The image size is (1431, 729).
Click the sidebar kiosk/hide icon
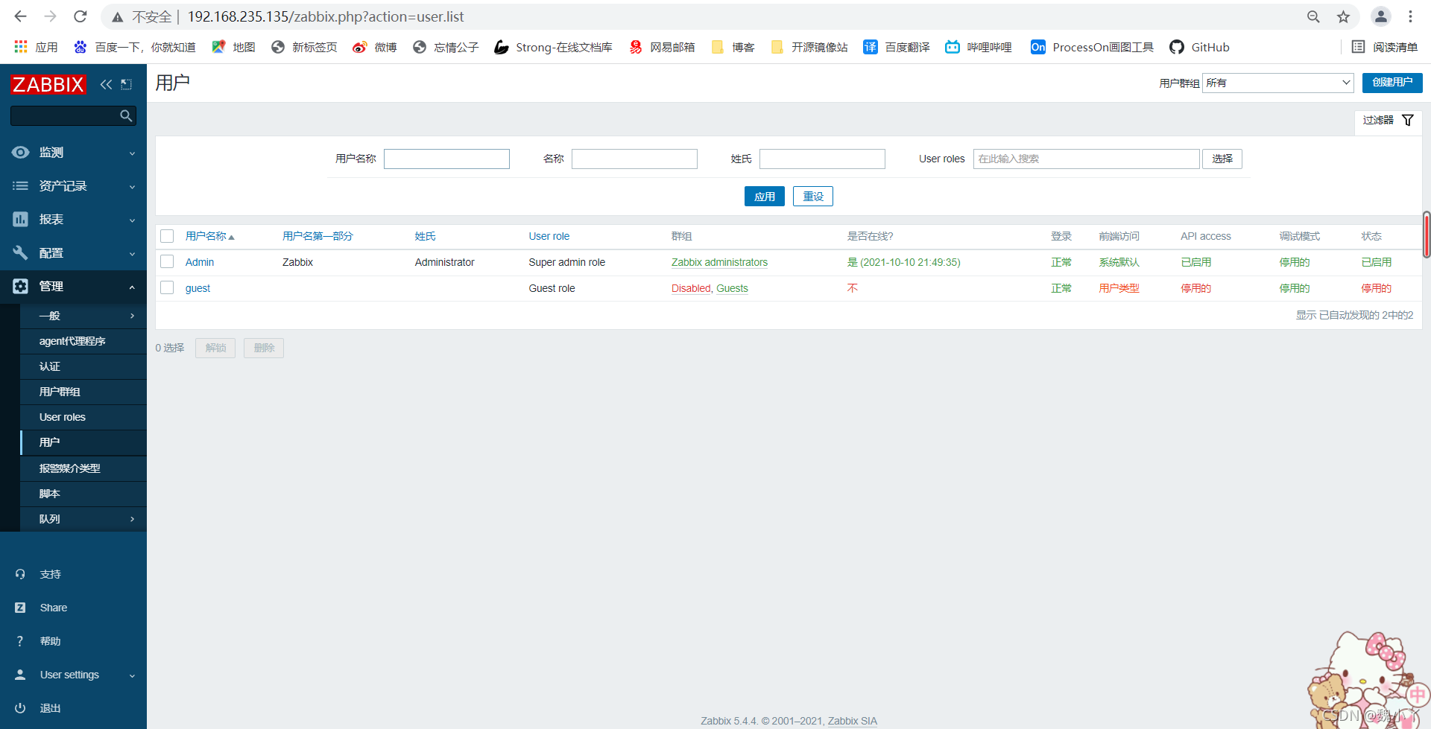click(x=127, y=84)
